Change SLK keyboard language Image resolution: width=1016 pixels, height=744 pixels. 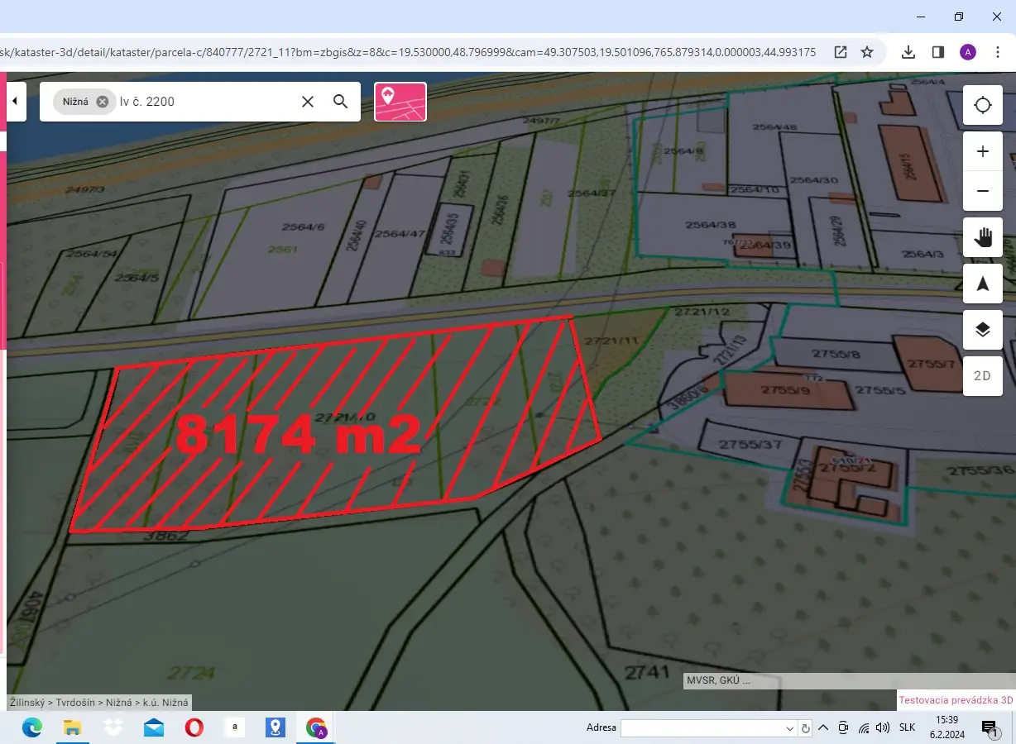point(908,727)
